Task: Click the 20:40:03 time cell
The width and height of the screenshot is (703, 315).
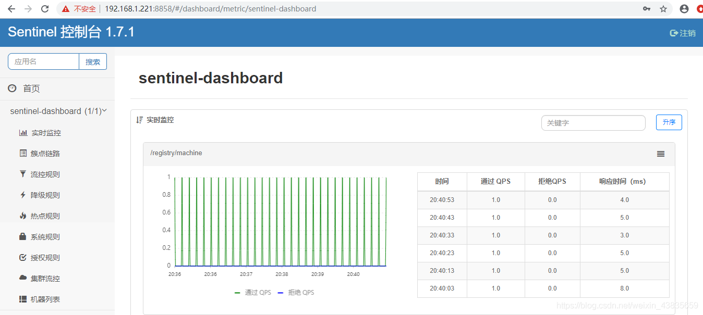Action: tap(442, 288)
